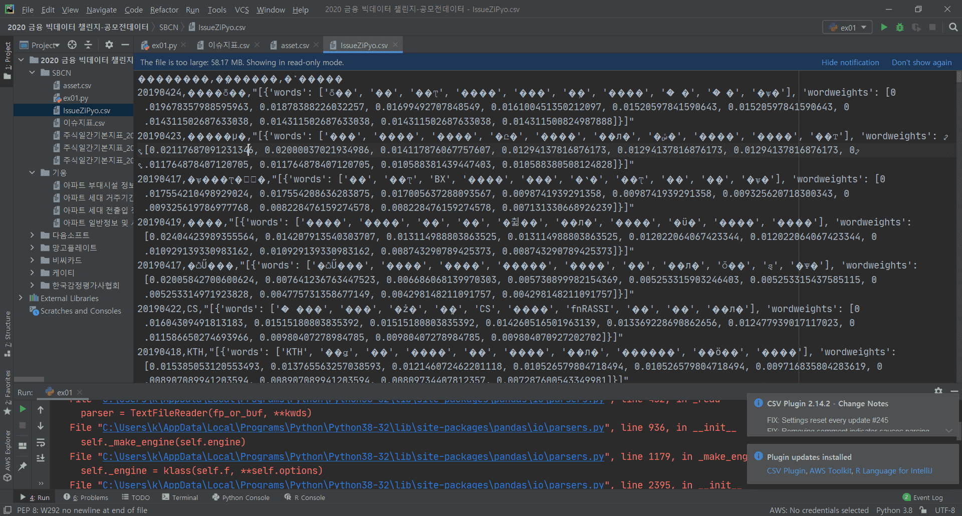Open Project panel settings gear
The width and height of the screenshot is (962, 516).
(109, 45)
